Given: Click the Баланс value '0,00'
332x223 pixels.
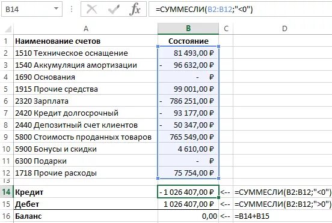Looking at the screenshot, I should [x=188, y=216].
